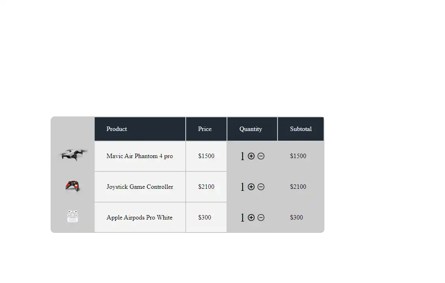Open Apple Airpods Pro White product name
445x283 pixels.
[139, 218]
